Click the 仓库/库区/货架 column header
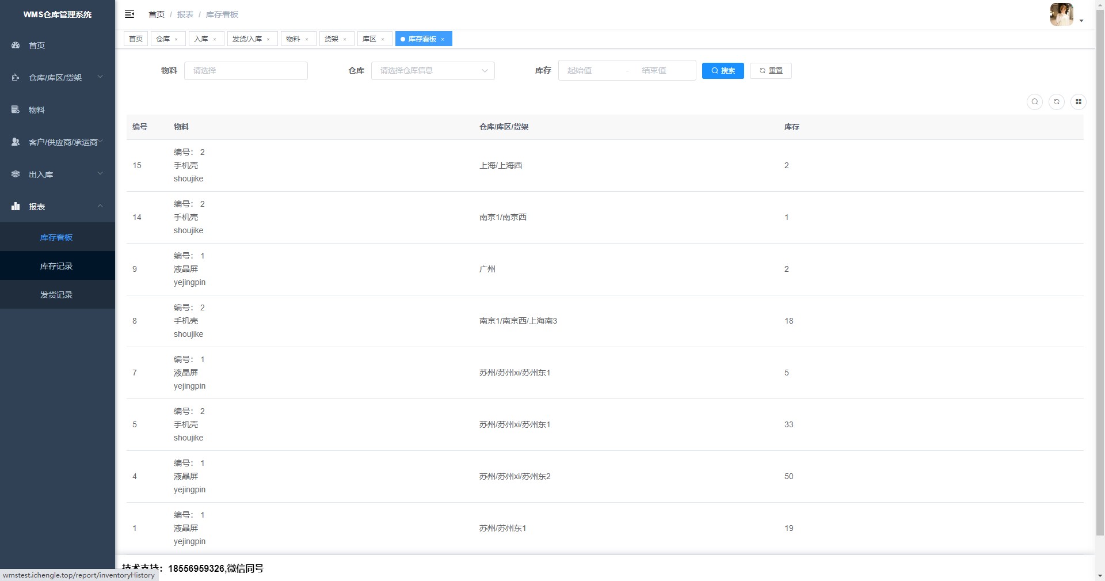This screenshot has width=1105, height=581. (x=504, y=127)
